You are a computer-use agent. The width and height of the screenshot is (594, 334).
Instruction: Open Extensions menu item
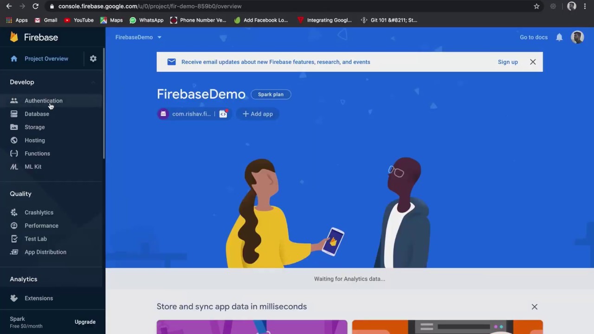pyautogui.click(x=39, y=298)
